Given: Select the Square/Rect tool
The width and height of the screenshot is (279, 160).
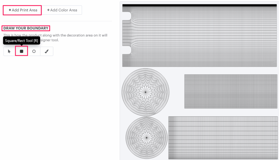Looking at the screenshot, I should click(22, 51).
